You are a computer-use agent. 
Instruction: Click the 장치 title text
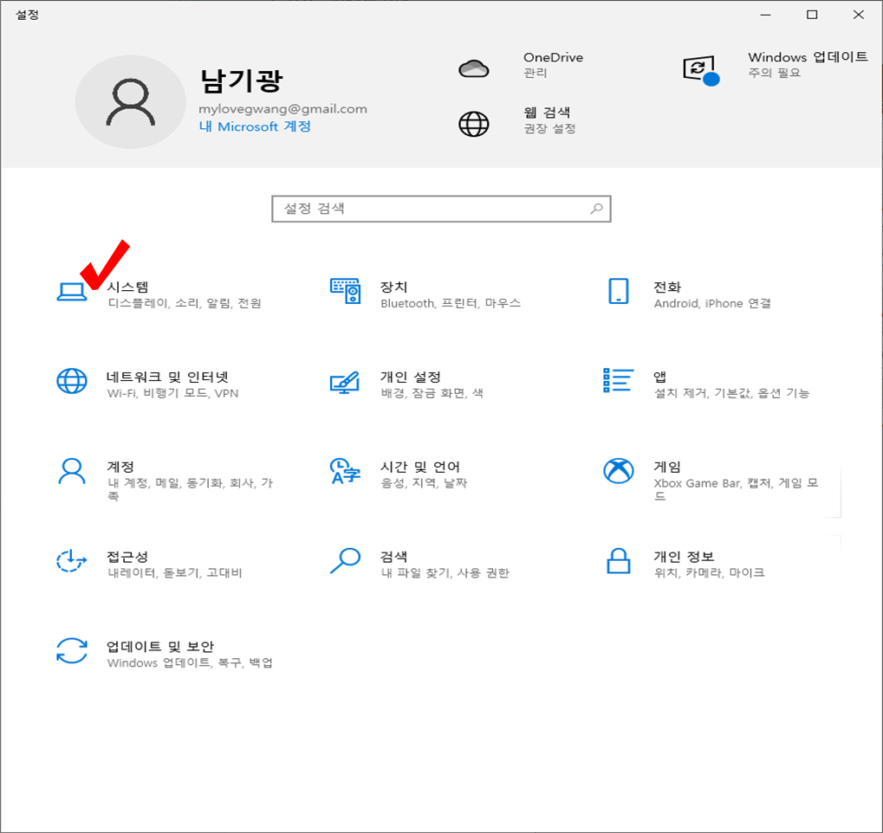pyautogui.click(x=393, y=287)
